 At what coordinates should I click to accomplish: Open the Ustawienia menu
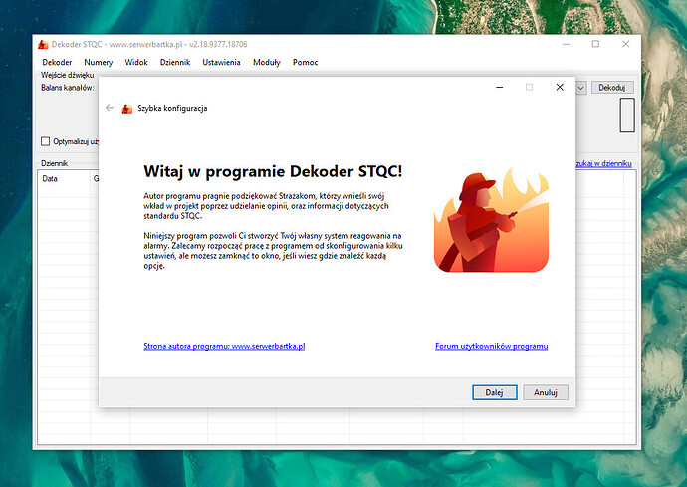[x=221, y=62]
